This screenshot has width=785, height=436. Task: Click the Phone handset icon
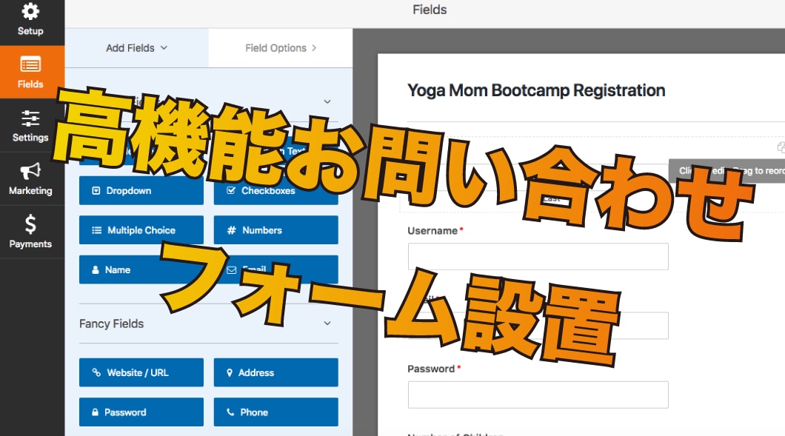pyautogui.click(x=230, y=412)
